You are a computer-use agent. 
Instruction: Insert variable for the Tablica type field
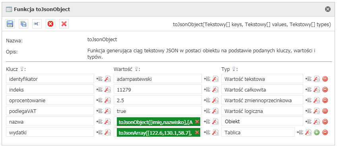coord(300,133)
